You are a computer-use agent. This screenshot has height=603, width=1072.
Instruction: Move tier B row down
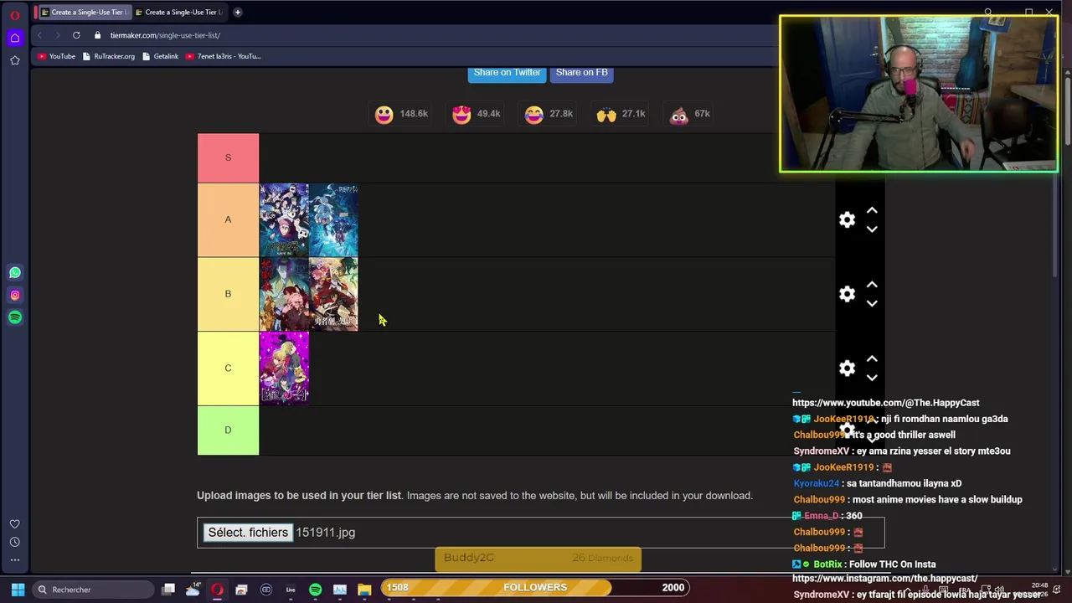(872, 304)
